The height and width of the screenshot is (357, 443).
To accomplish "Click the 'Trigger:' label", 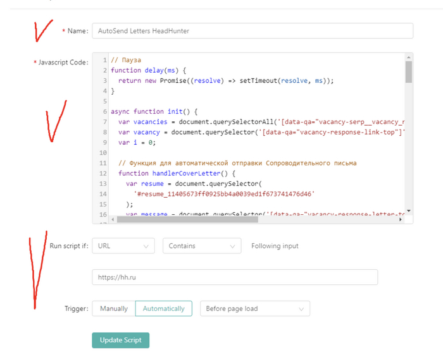I will 77,308.
